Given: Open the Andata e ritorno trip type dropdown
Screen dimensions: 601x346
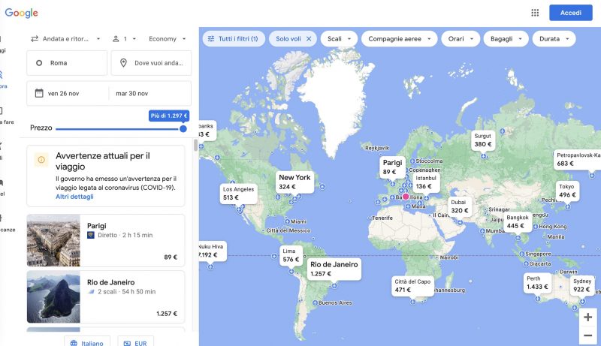Looking at the screenshot, I should tap(65, 39).
